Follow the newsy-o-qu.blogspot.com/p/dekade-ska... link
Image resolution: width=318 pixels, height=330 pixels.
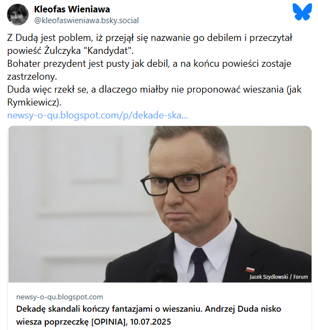(x=98, y=115)
